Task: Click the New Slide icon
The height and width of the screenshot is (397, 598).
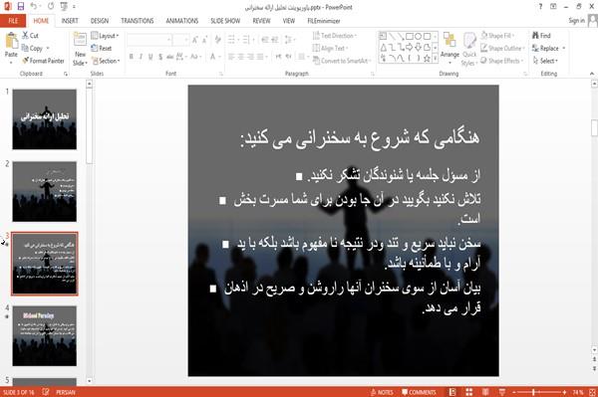Action: [80, 40]
